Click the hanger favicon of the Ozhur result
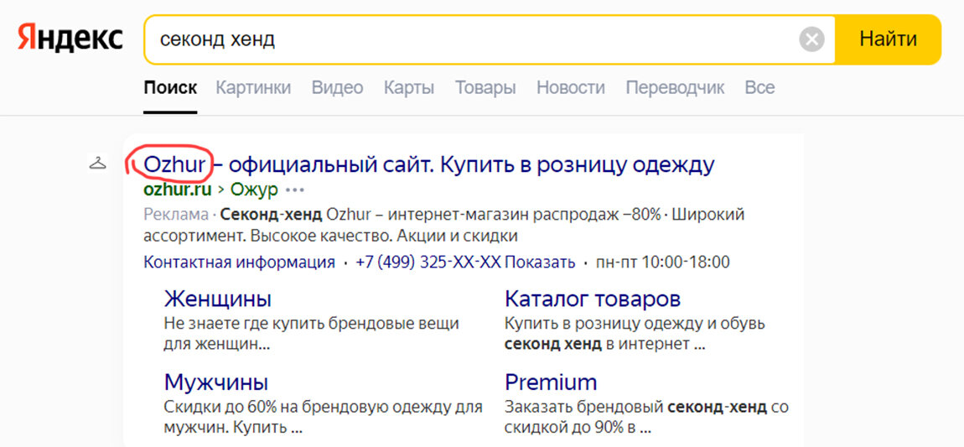 98,164
